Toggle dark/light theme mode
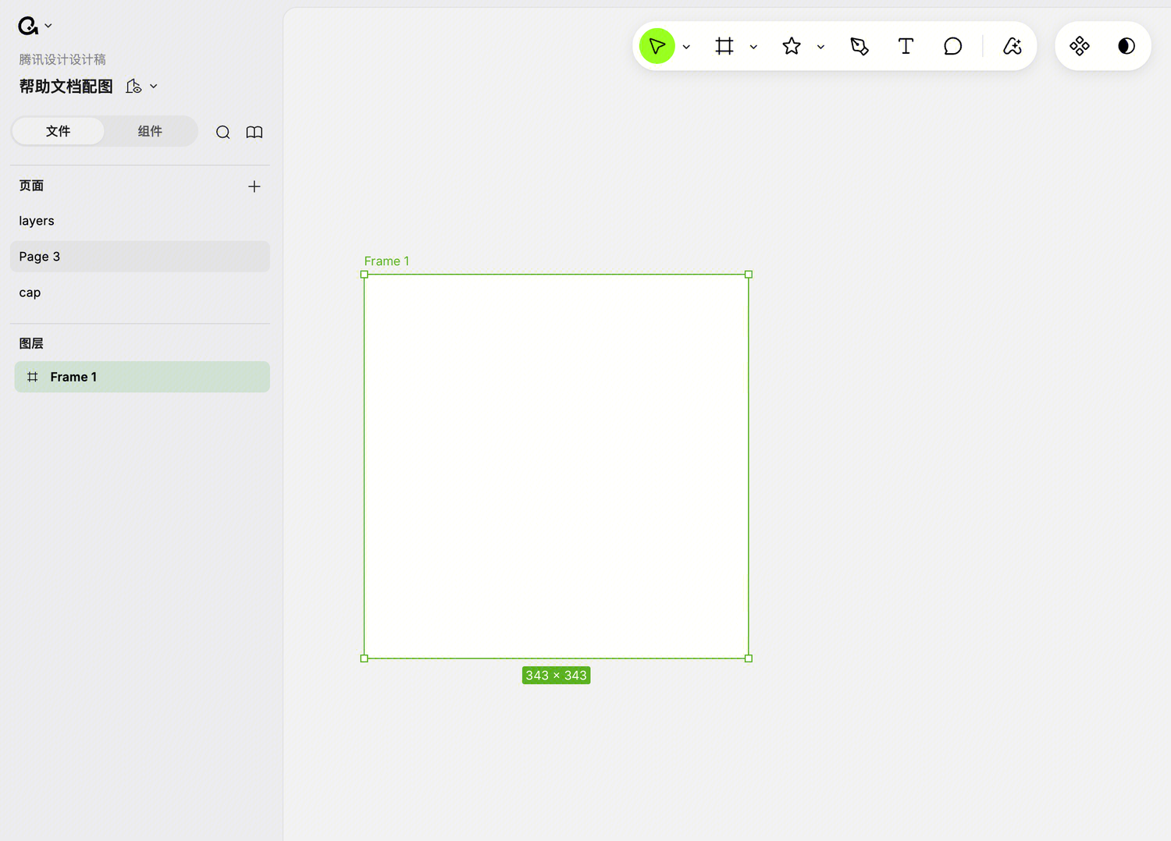 pos(1127,46)
